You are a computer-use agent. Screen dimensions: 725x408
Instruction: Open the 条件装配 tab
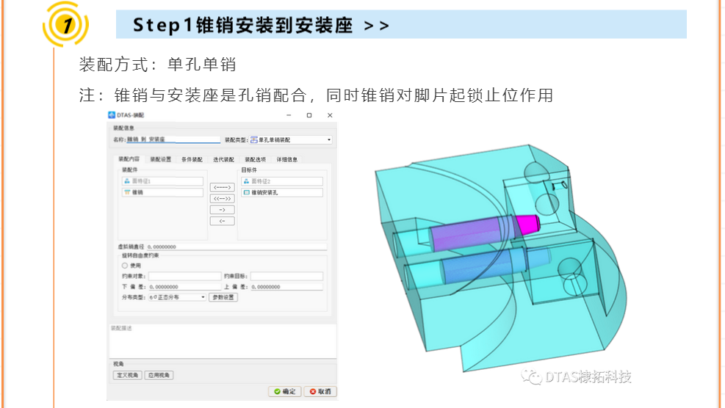click(x=192, y=159)
